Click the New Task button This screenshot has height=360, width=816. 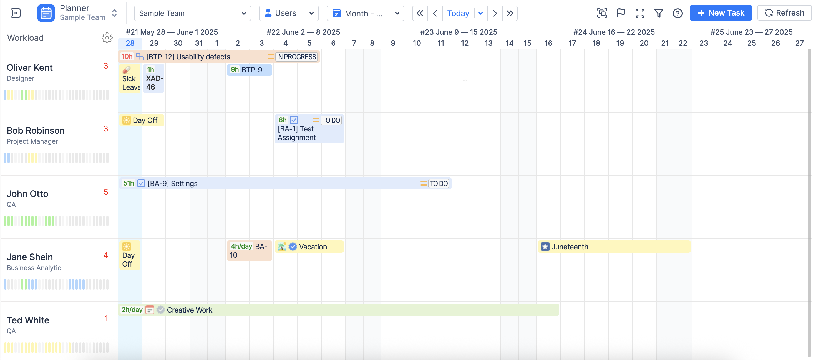[721, 13]
